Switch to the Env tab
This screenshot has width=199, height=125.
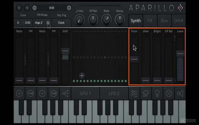pos(164,21)
